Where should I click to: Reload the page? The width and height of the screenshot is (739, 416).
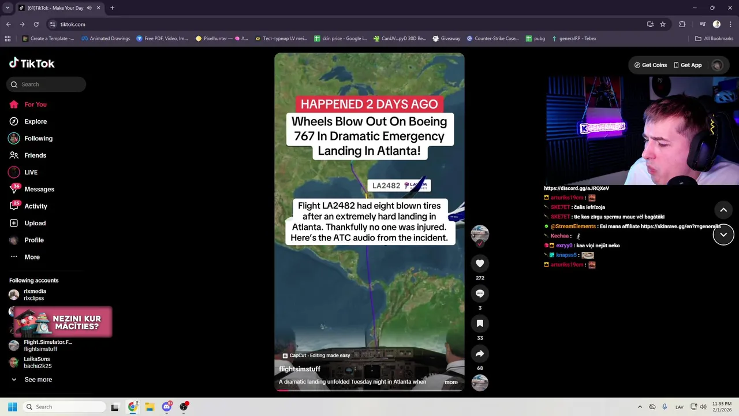click(36, 24)
